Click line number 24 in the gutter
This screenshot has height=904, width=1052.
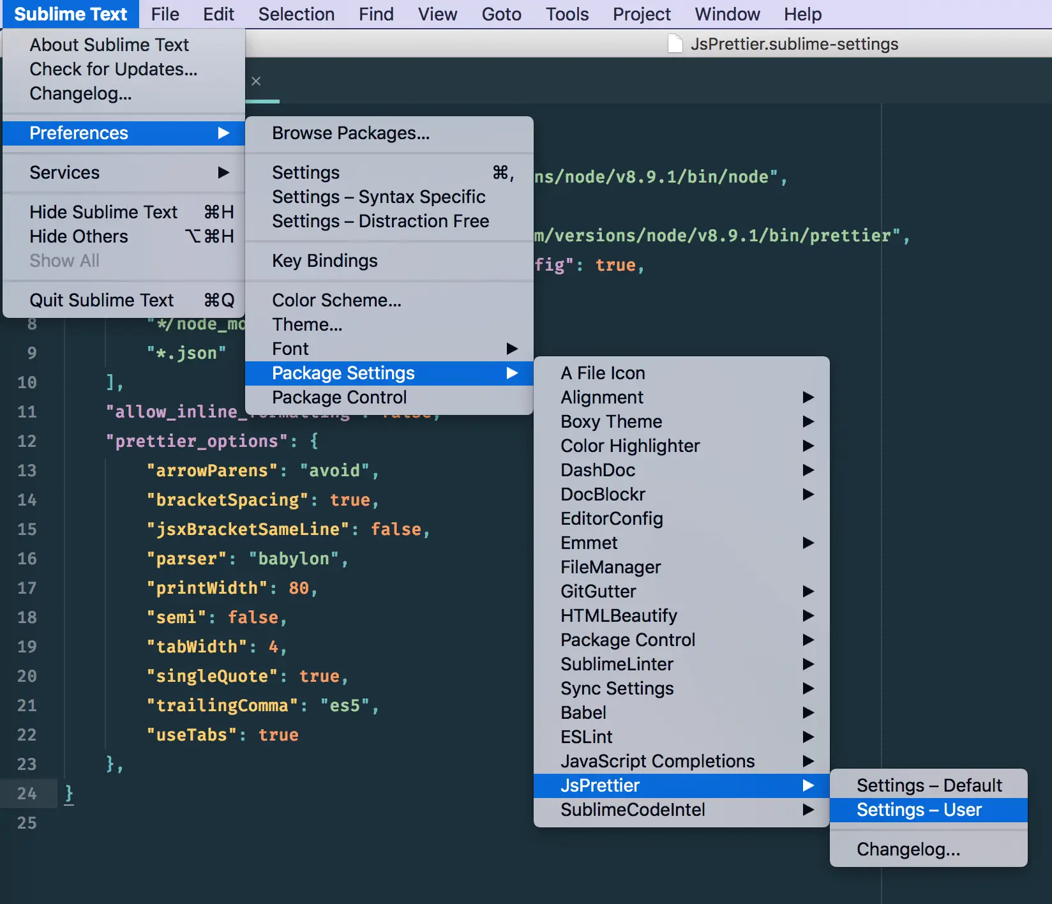27,794
